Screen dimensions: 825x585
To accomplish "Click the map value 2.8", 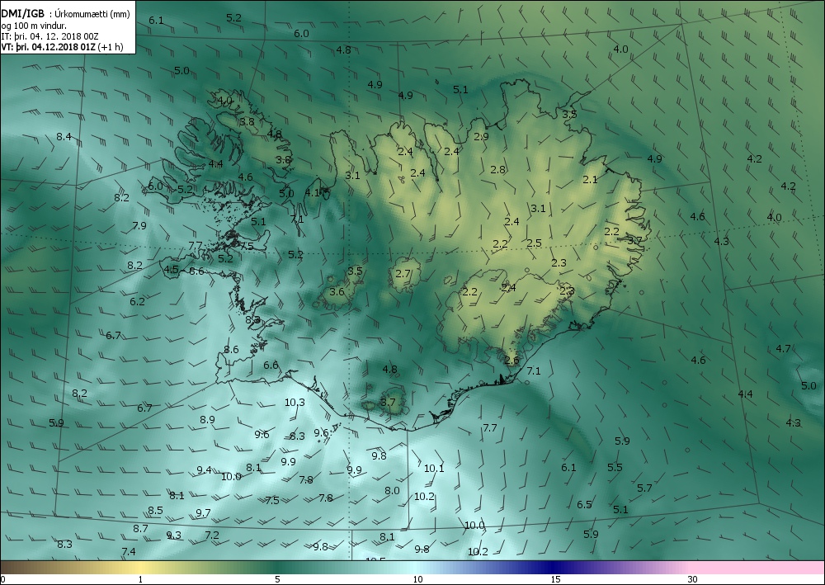I will pyautogui.click(x=497, y=169).
